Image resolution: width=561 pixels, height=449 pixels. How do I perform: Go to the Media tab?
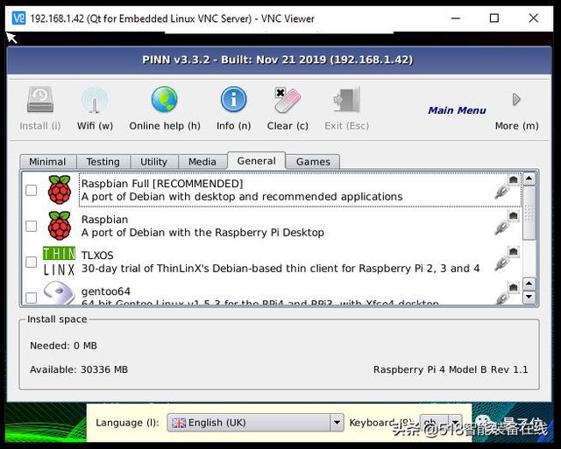point(202,161)
